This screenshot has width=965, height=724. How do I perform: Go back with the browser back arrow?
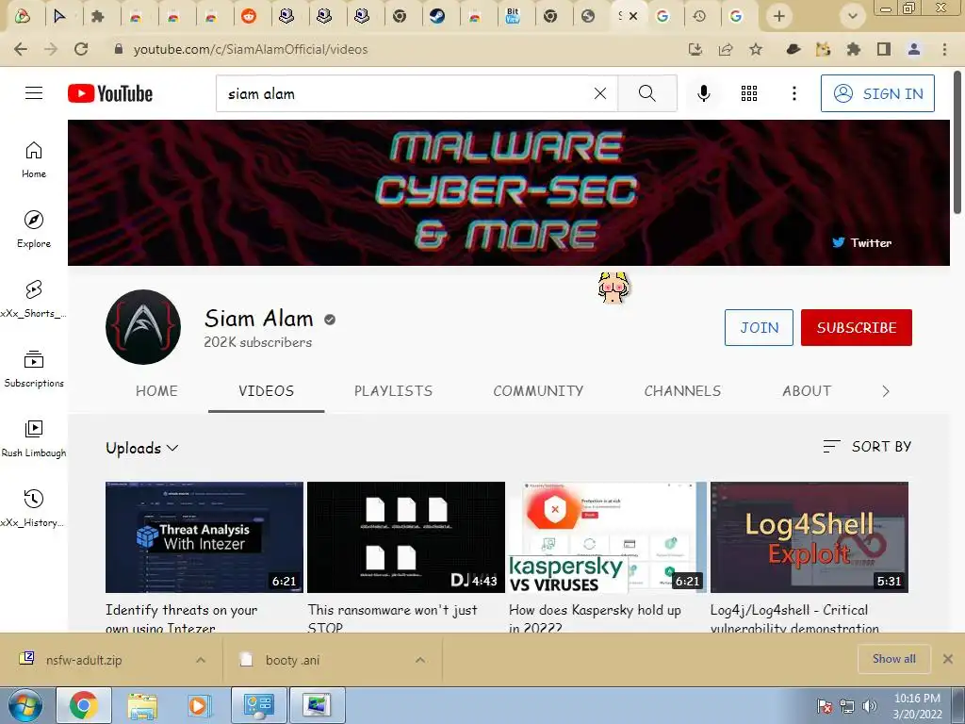point(21,49)
